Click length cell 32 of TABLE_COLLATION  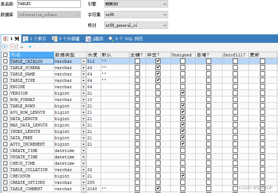pyautogui.click(x=94, y=170)
